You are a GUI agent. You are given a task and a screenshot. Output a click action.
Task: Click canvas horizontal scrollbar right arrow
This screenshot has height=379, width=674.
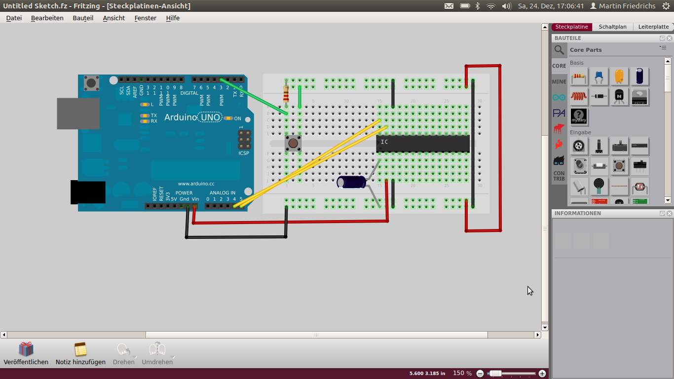tap(538, 335)
